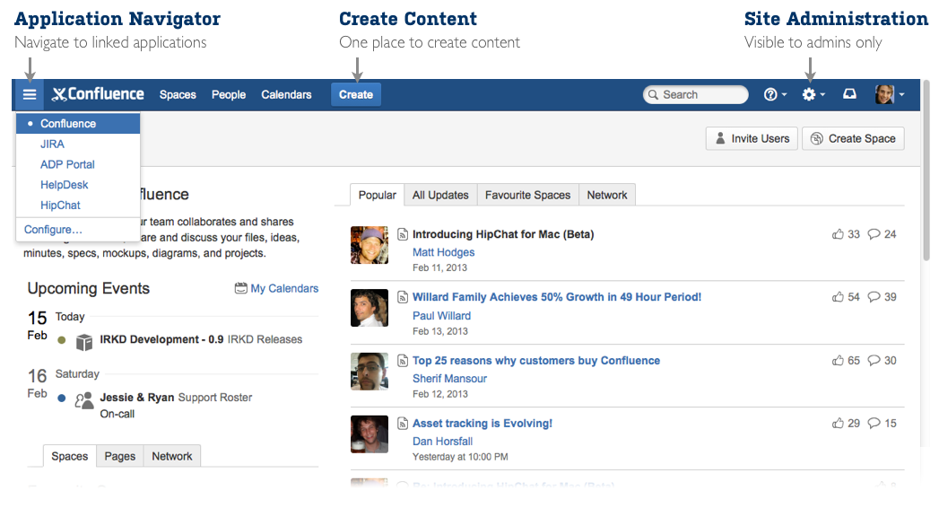939x508 pixels.
Task: Click the Confluence logo
Action: [98, 94]
